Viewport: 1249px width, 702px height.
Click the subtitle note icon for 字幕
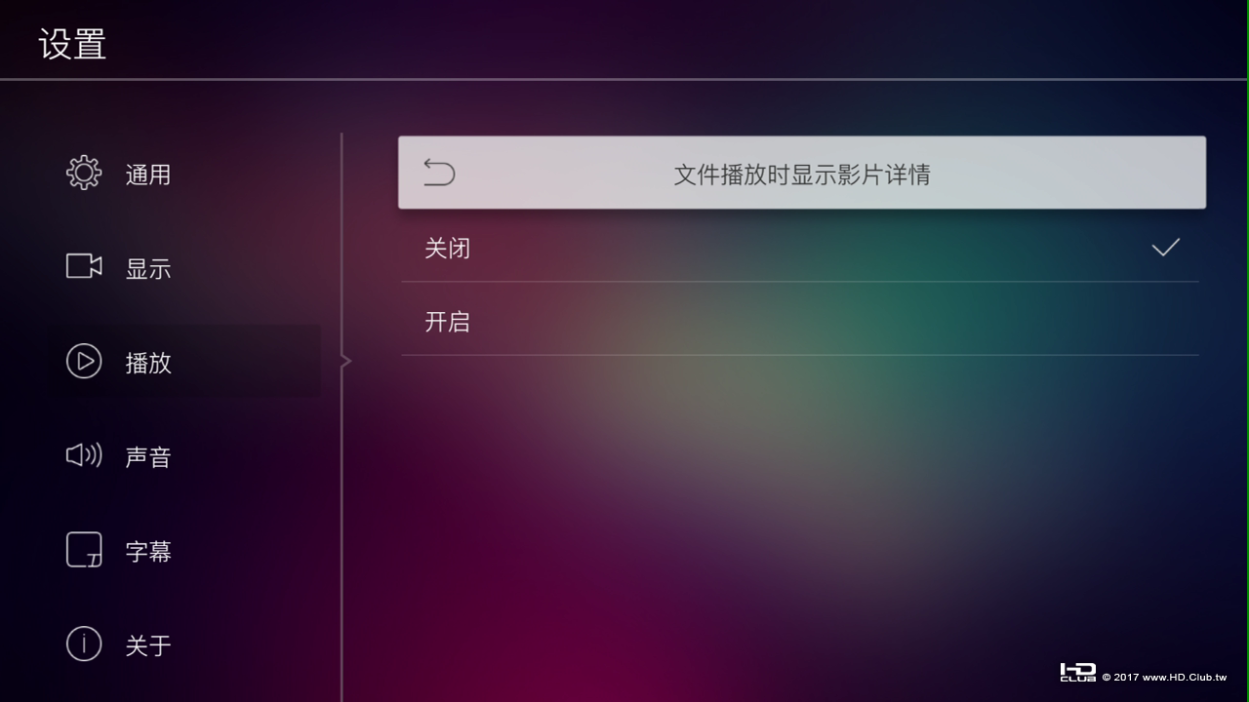(x=84, y=550)
